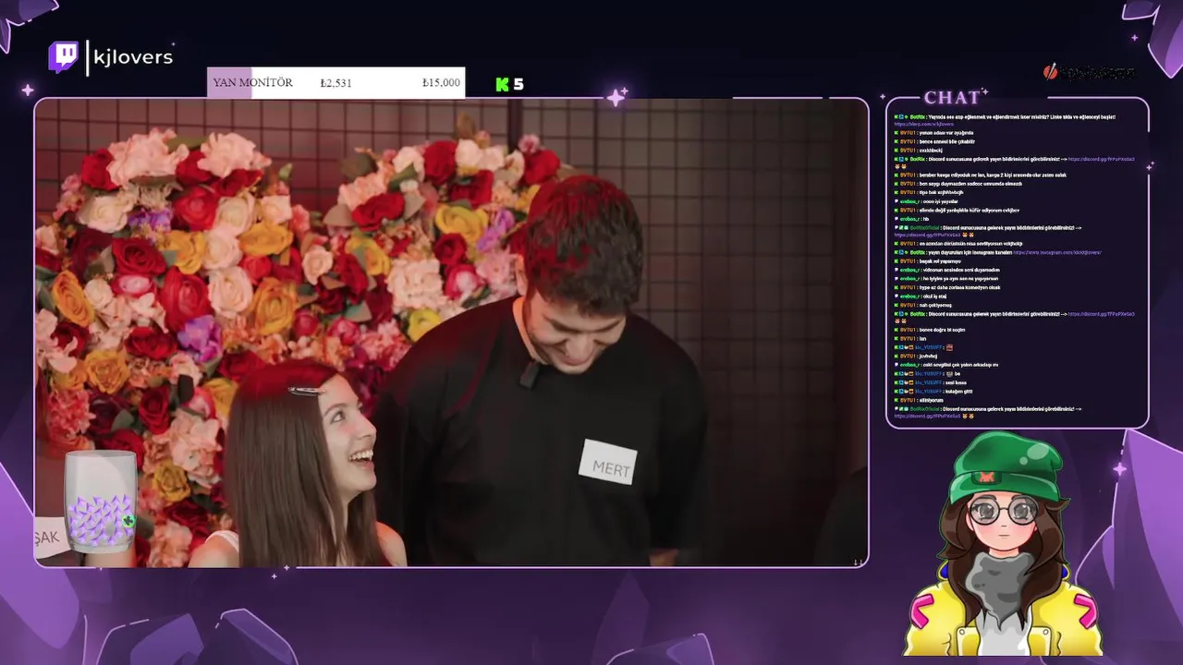Click BVTU1's 'başak rol yapamıyo' message
The image size is (1183, 665).
(927, 261)
